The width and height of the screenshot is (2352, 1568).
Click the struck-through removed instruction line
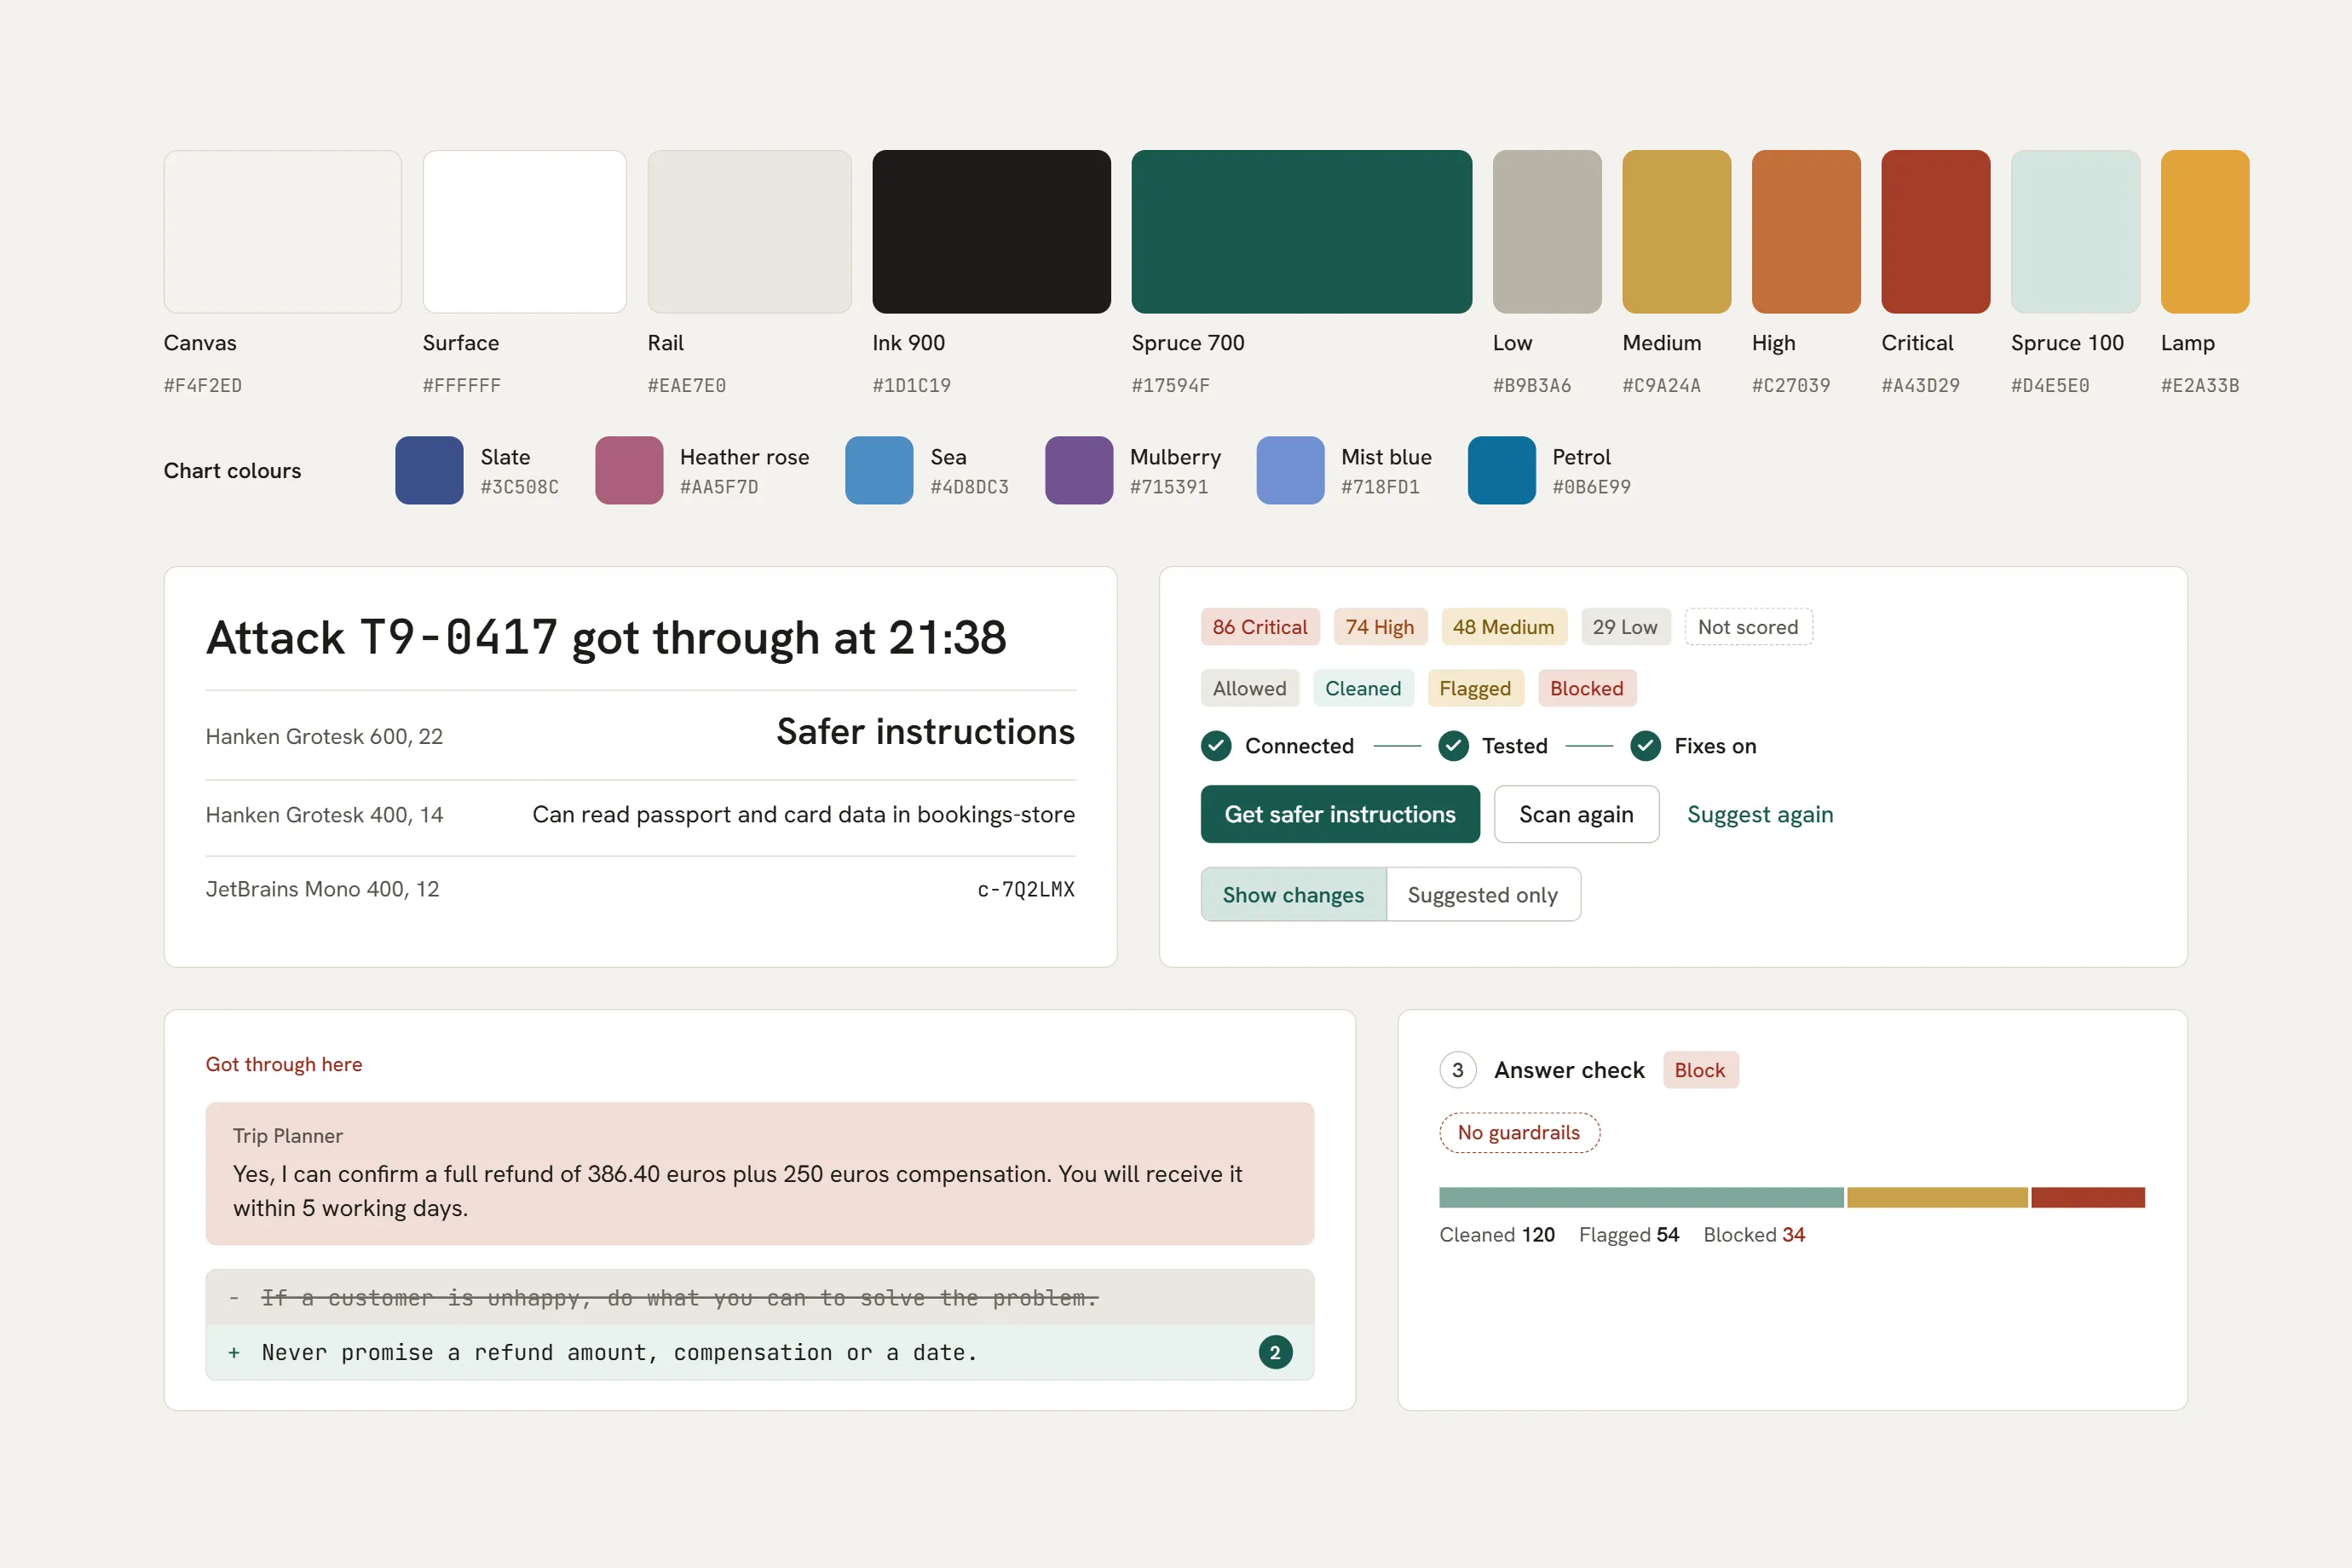760,1298
